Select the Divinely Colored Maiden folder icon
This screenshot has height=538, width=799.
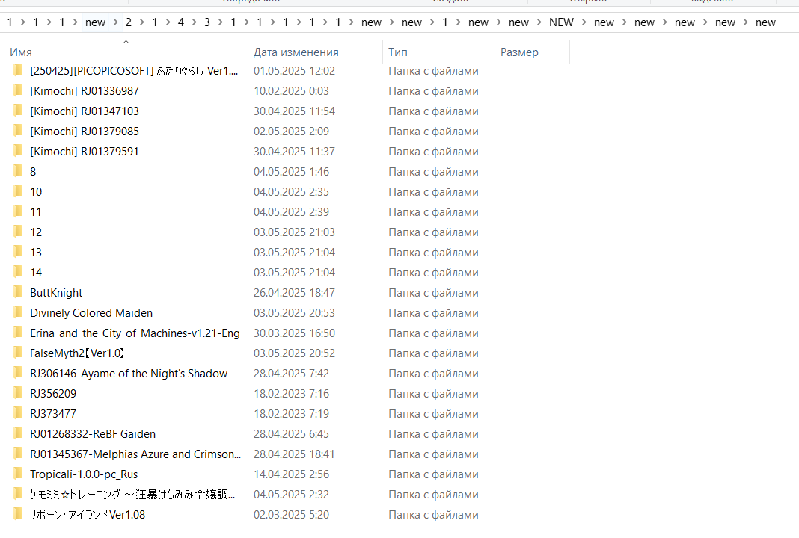[x=18, y=312]
